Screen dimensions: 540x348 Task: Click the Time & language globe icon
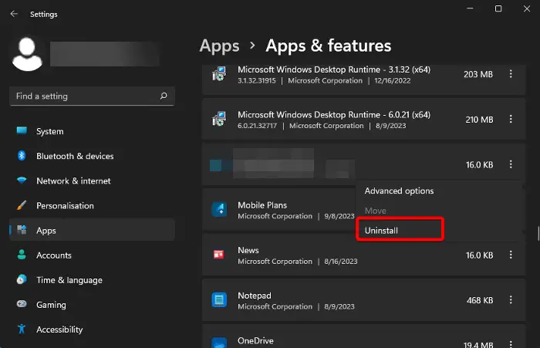[22, 279]
